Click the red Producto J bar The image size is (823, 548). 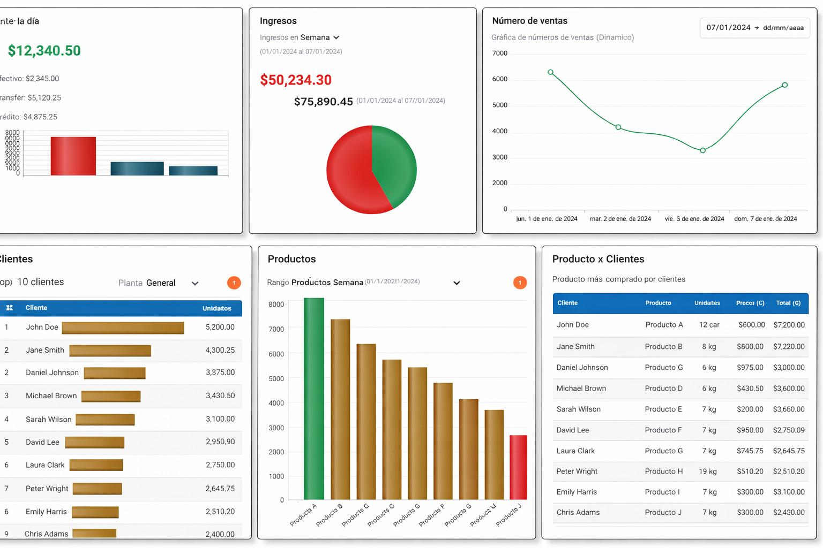[x=518, y=467]
